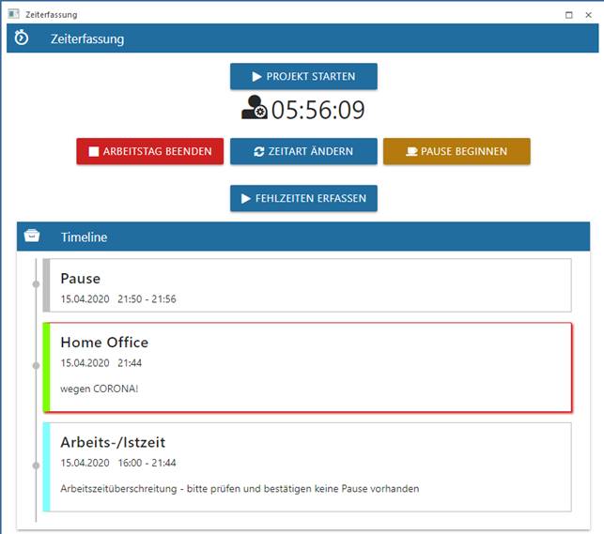Click the Timeline section header
Viewport: 604px width, 534px height.
click(302, 236)
